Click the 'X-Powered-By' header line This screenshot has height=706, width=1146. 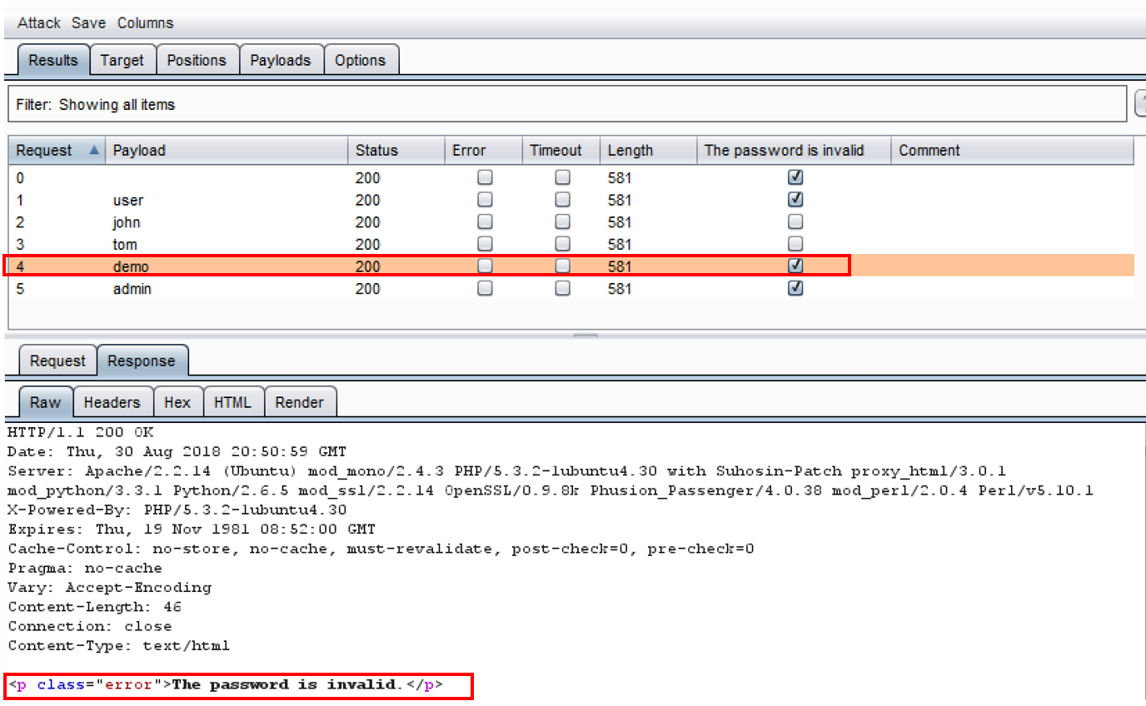[x=177, y=510]
